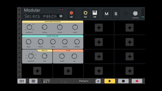Start playback with the yellow play button
The image size is (162, 91).
110,81
